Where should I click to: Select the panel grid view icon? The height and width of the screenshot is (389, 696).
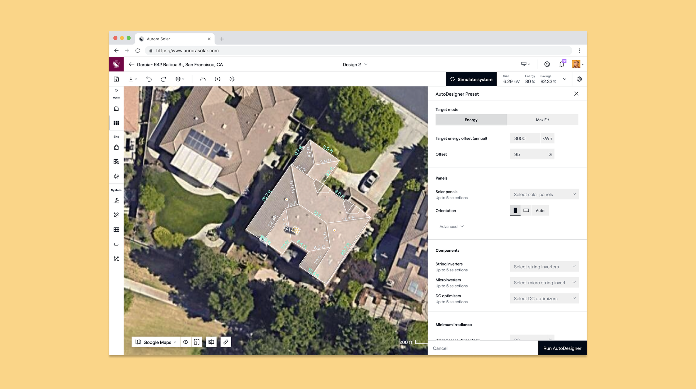[x=116, y=123]
